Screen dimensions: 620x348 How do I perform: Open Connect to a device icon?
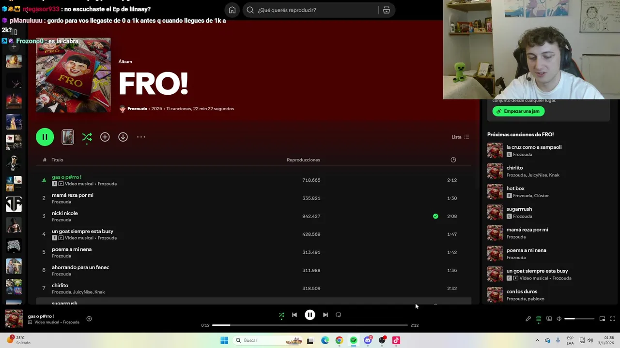click(549, 319)
